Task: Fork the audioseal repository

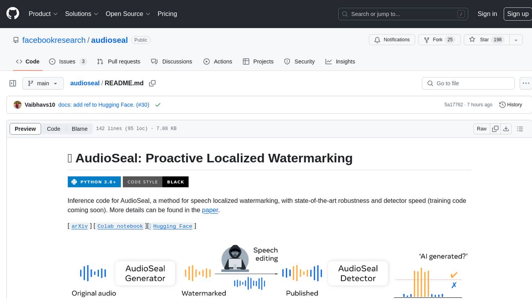Action: pyautogui.click(x=439, y=40)
